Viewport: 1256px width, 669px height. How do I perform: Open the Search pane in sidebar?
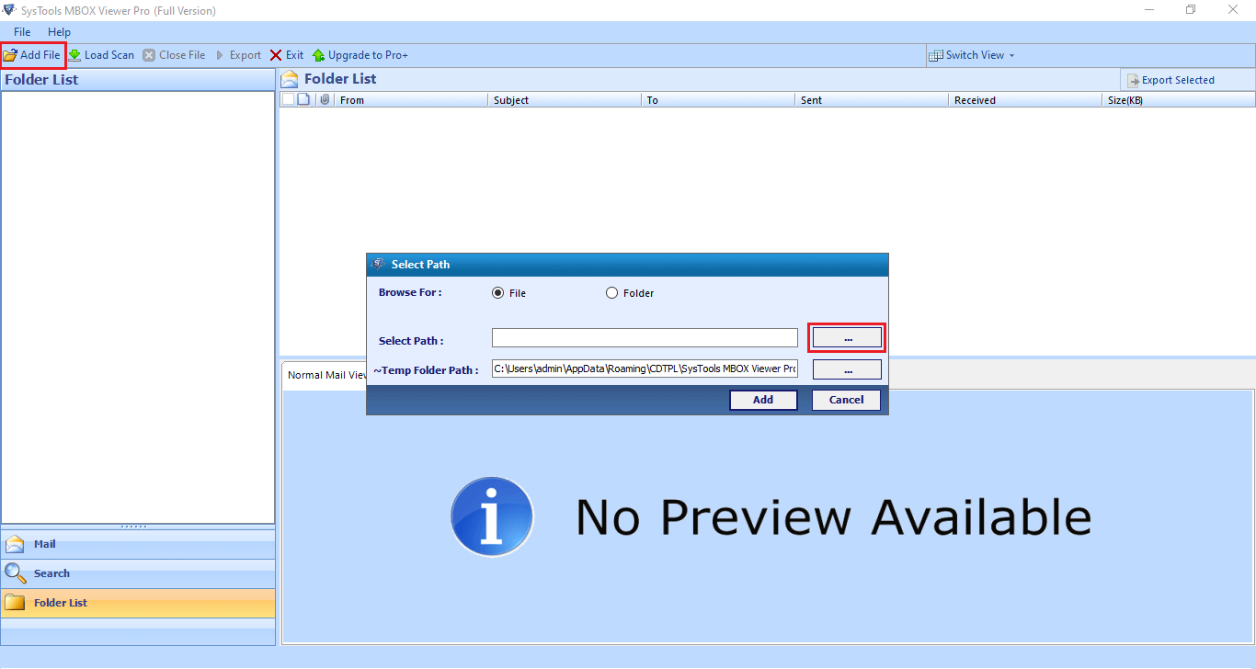pos(138,573)
